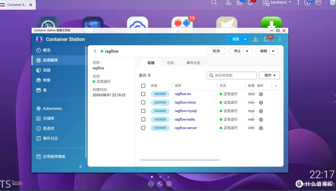
Task: Open the ragflow-es container link
Action: click(x=183, y=94)
